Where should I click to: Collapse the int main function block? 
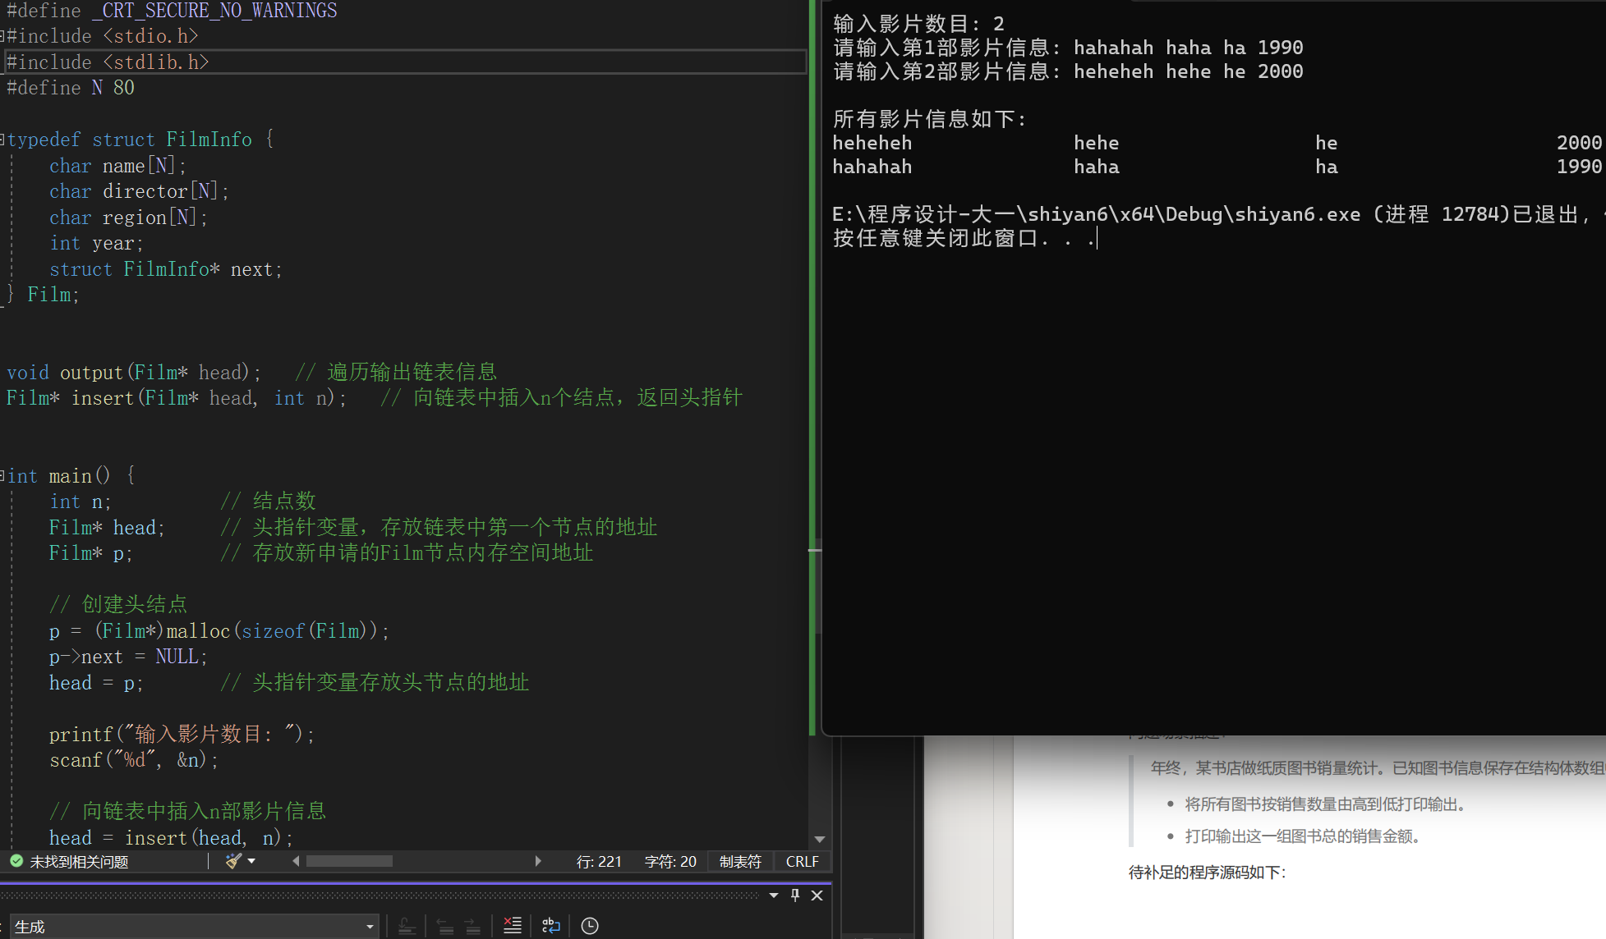(2, 475)
